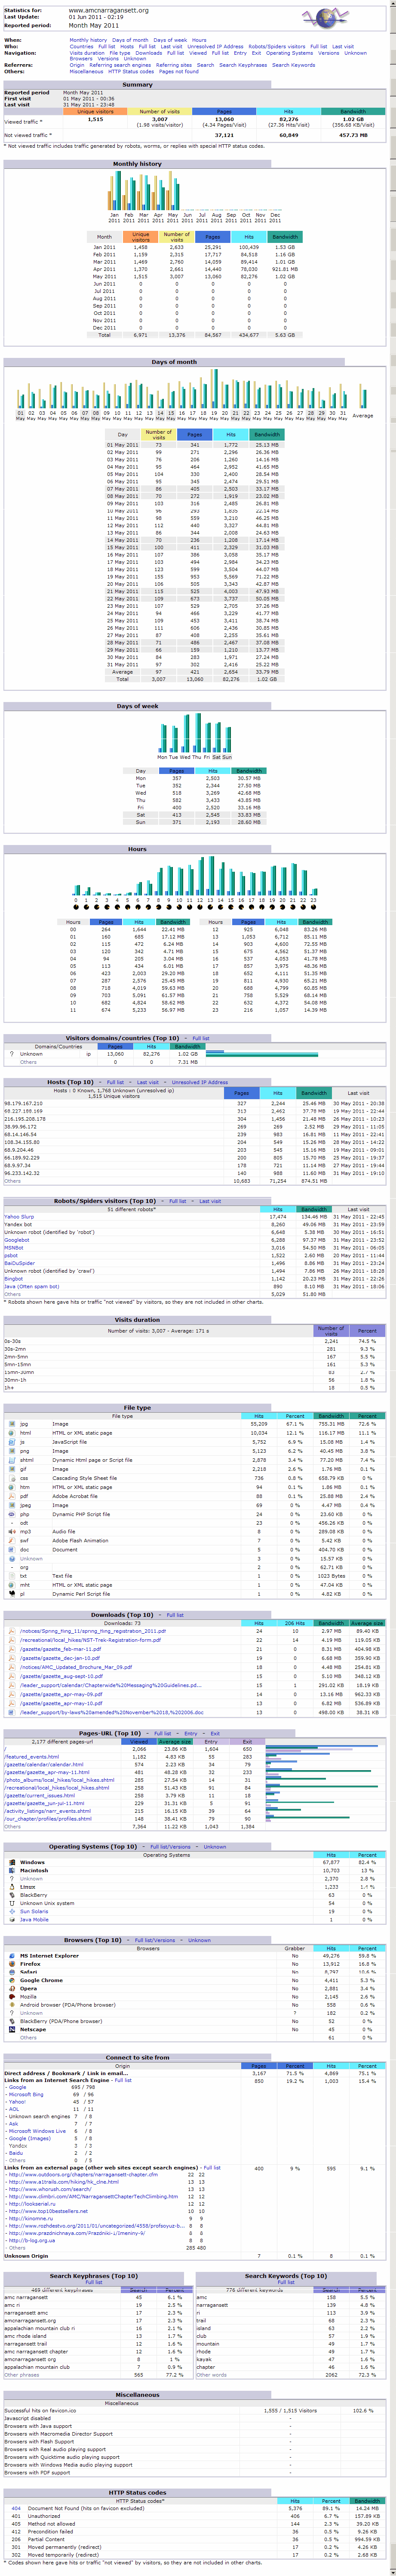396x2576 pixels.
Task: Click the Windows operating system icon
Action: click(12, 1862)
